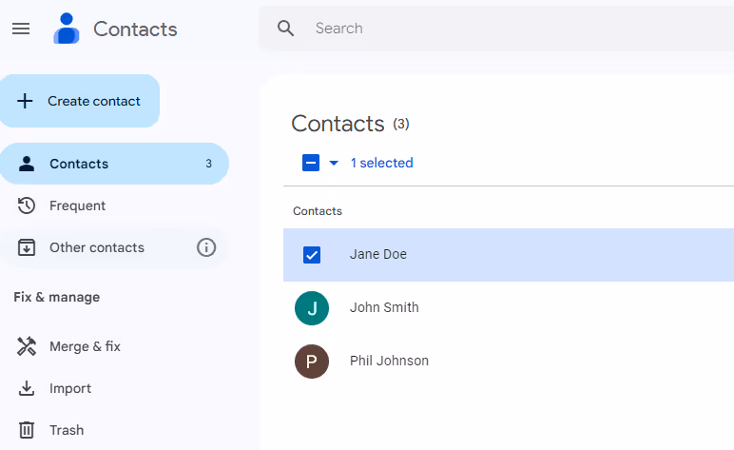Toggle the select-all indeterminate checkbox
Screen dimensions: 734x450
point(311,163)
